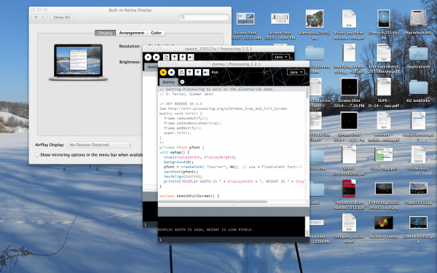Screen dimensions: 437x273
Task: Open tab menu arrow beside domey tab
Action: (x=182, y=82)
